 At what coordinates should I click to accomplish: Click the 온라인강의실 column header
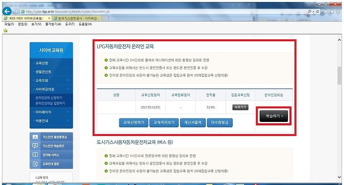pyautogui.click(x=274, y=95)
